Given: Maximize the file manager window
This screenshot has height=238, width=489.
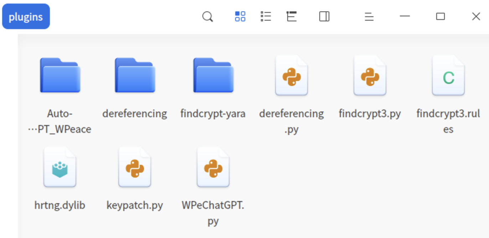Looking at the screenshot, I should (x=441, y=16).
